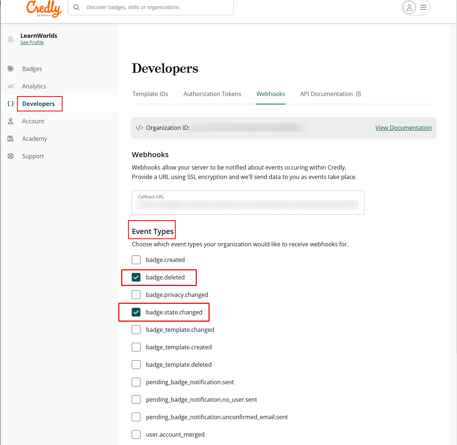Click the search magnifier icon

pos(76,7)
